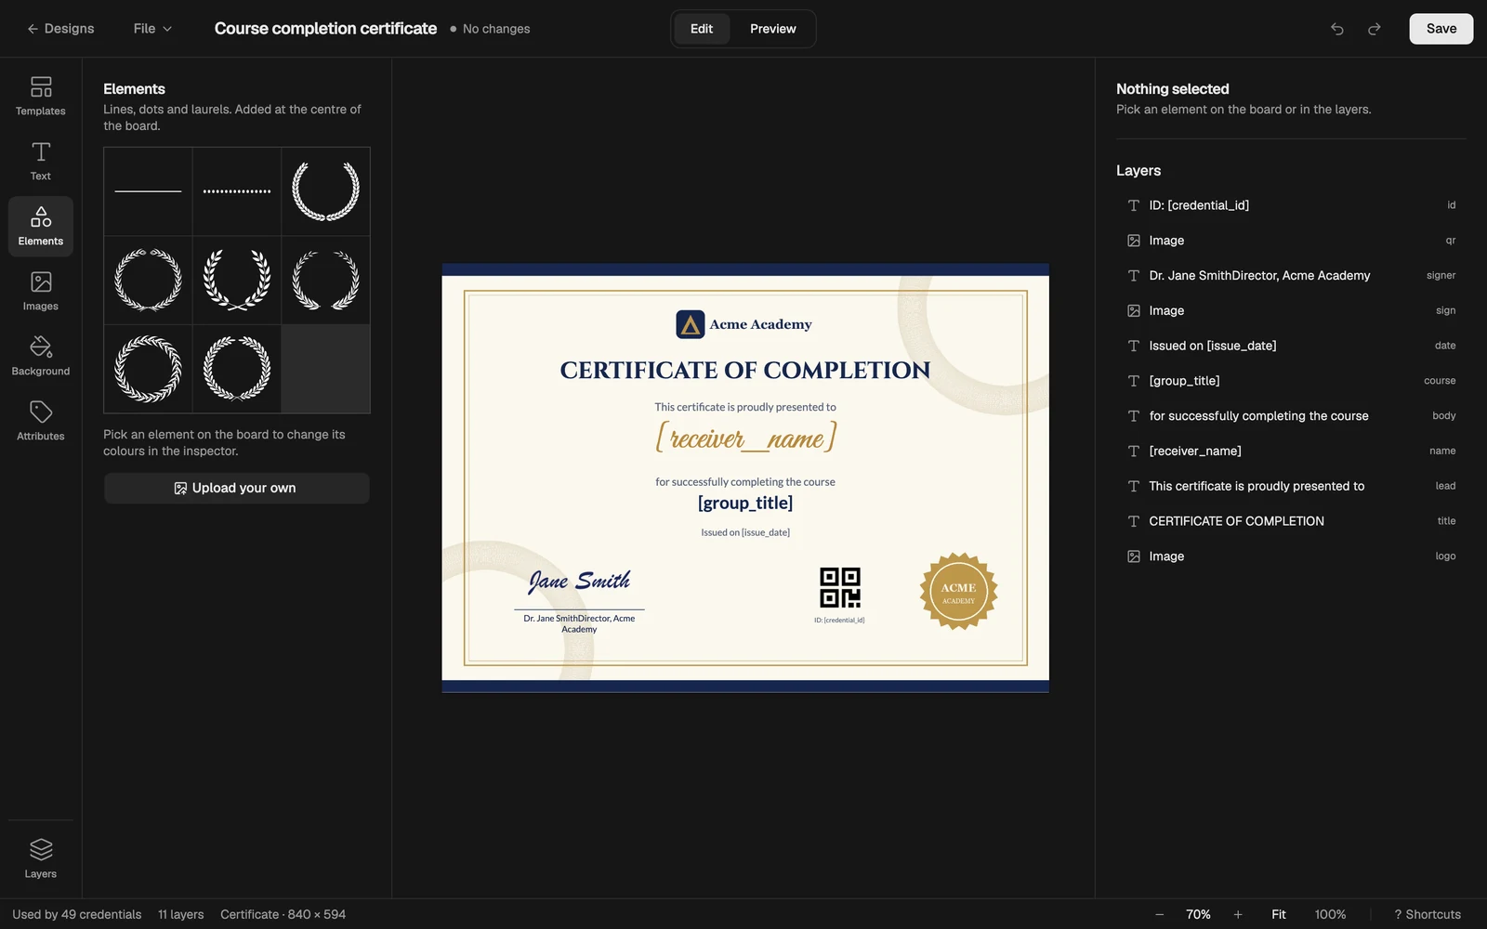Select the 'for successfully completing' body layer
1487x929 pixels.
(x=1291, y=416)
